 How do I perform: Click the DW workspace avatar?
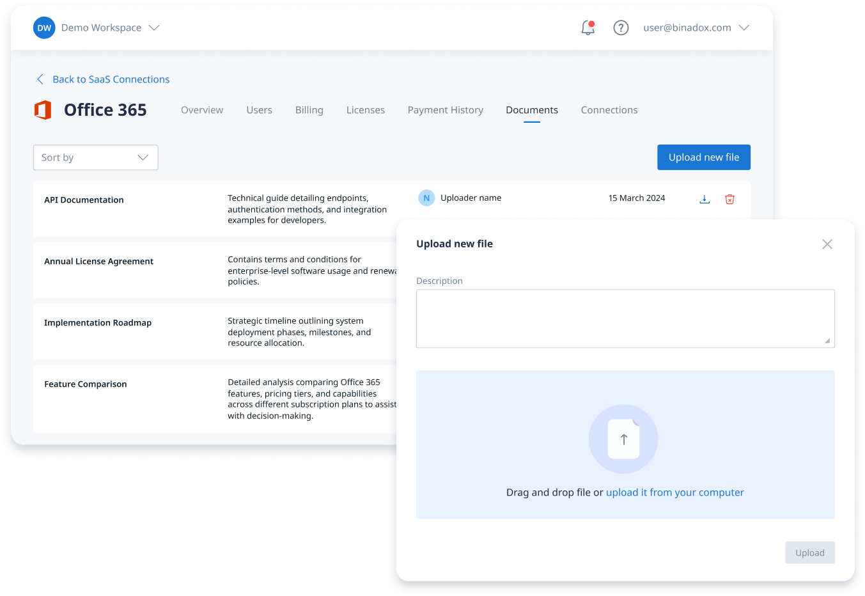[44, 28]
